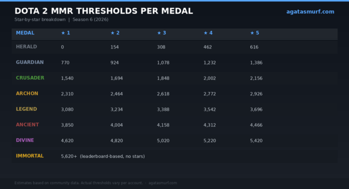Select the IMMORTAL medal label
349x189 pixels.
coord(30,156)
